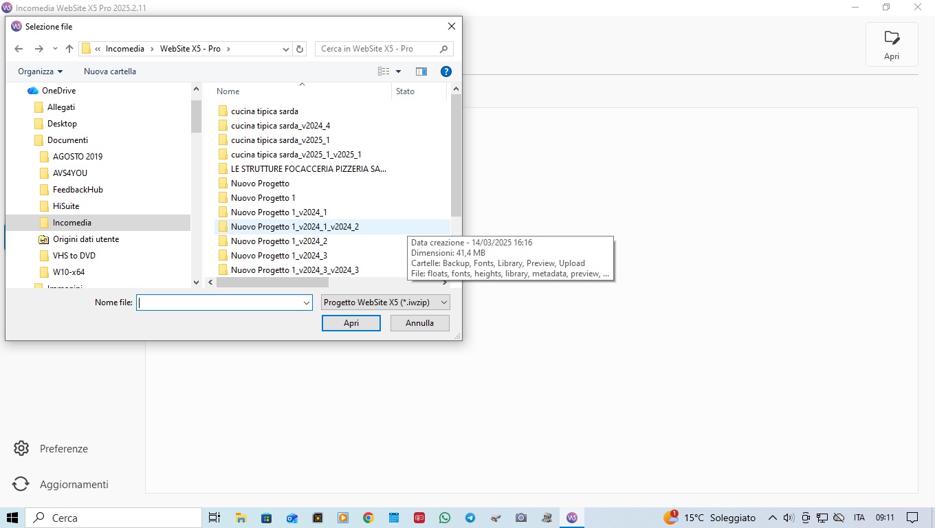Image resolution: width=935 pixels, height=528 pixels.
Task: Click the Apri button in dialog
Action: point(351,323)
